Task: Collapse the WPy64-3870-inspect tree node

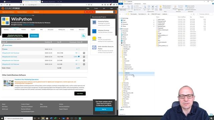Action: click(x=121, y=69)
